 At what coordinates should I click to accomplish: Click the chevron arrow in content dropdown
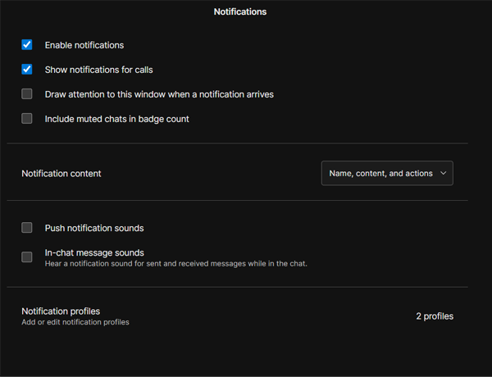point(444,174)
